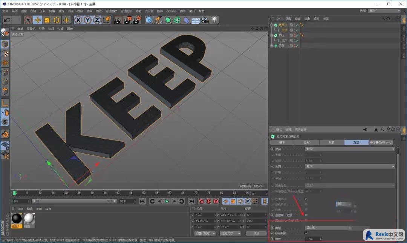This screenshot has height=243, width=407.
Task: Activate the Move tool
Action: [38, 20]
